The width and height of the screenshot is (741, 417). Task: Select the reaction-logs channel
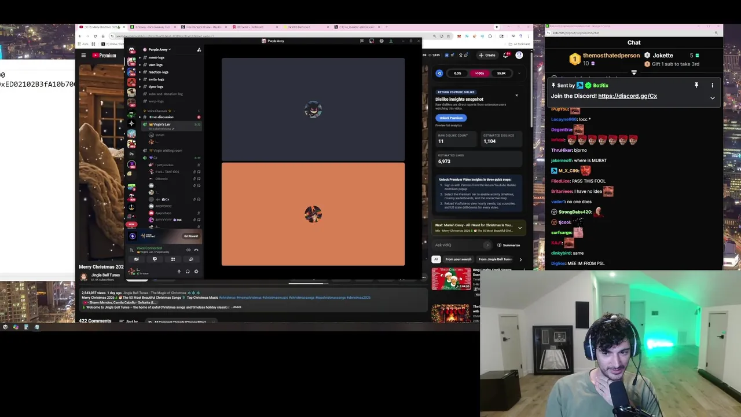(x=158, y=72)
